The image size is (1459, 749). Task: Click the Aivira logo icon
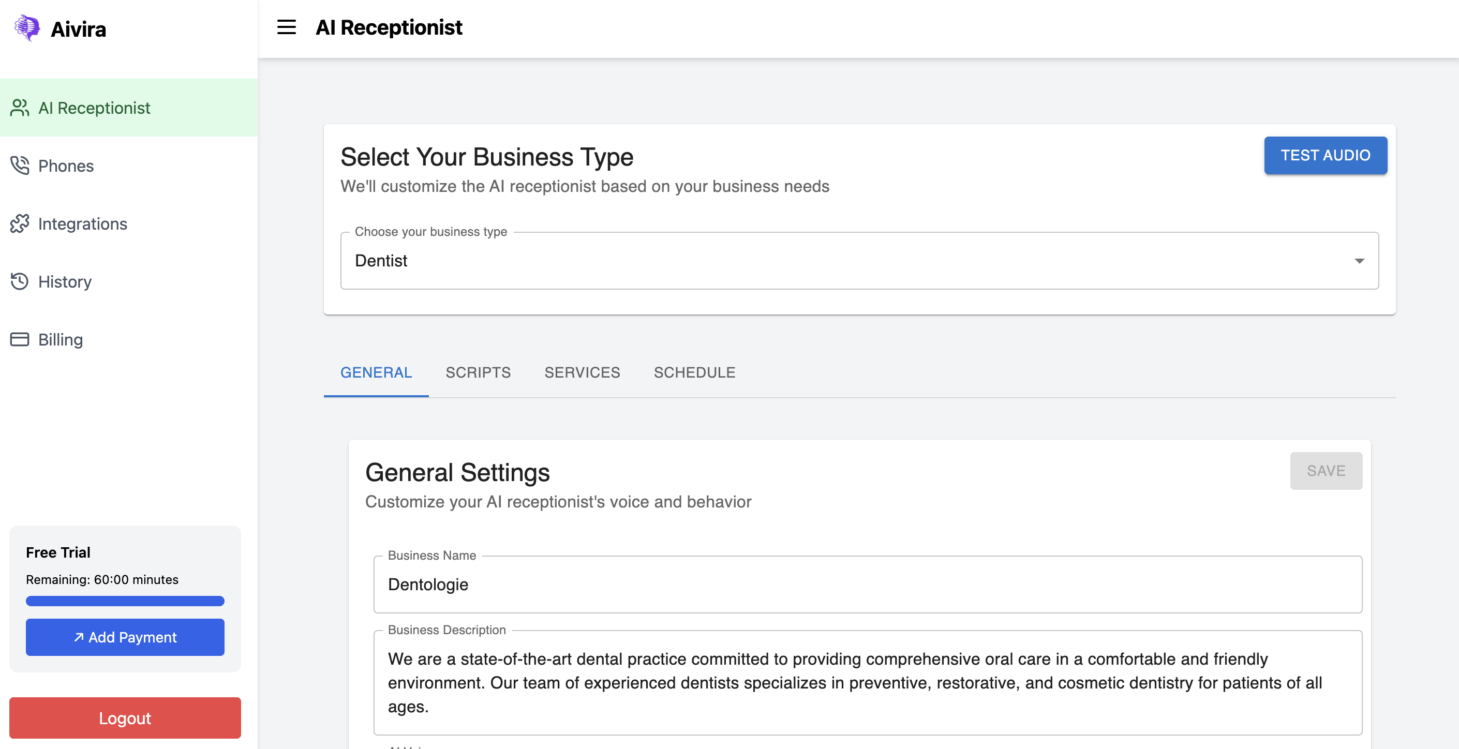(x=26, y=28)
